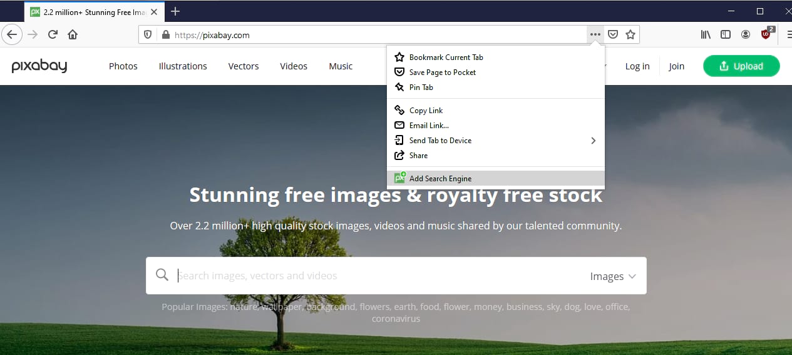Open the Firefox account icon

[x=746, y=35]
